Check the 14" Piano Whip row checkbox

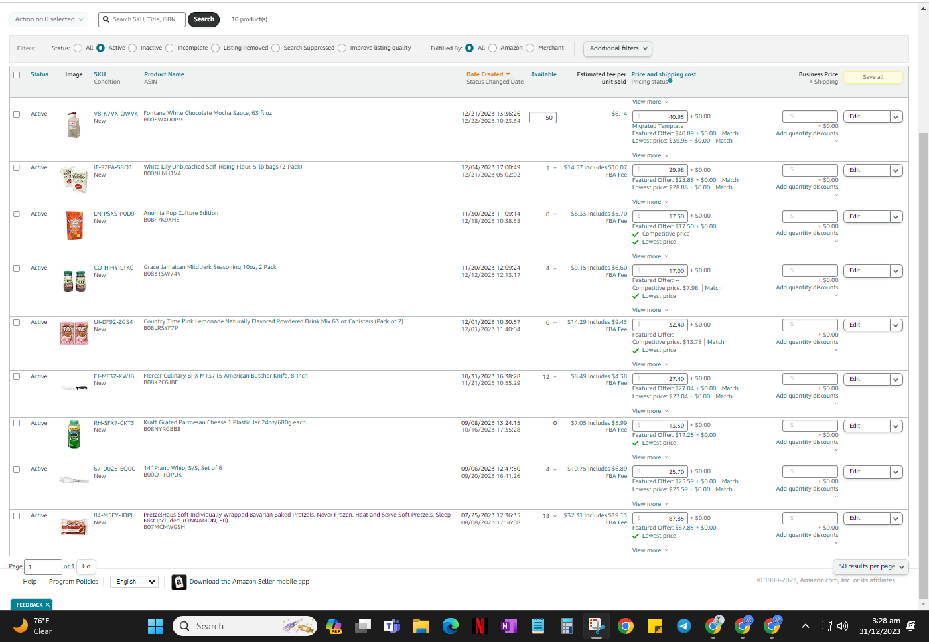(x=17, y=469)
